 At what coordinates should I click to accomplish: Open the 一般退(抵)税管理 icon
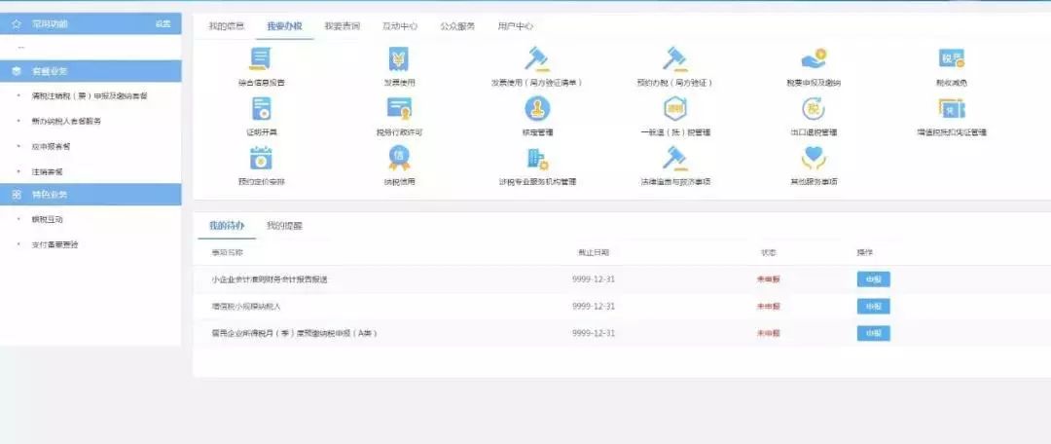coord(675,109)
